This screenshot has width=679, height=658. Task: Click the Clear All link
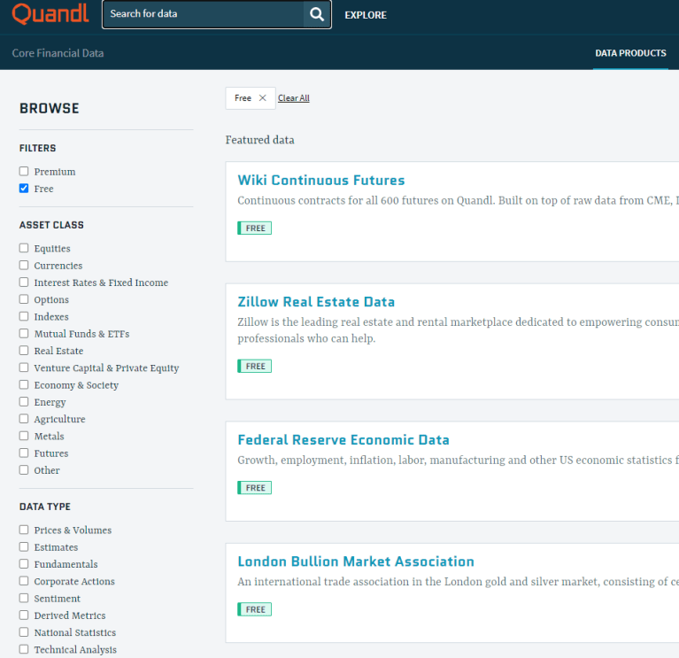[294, 98]
